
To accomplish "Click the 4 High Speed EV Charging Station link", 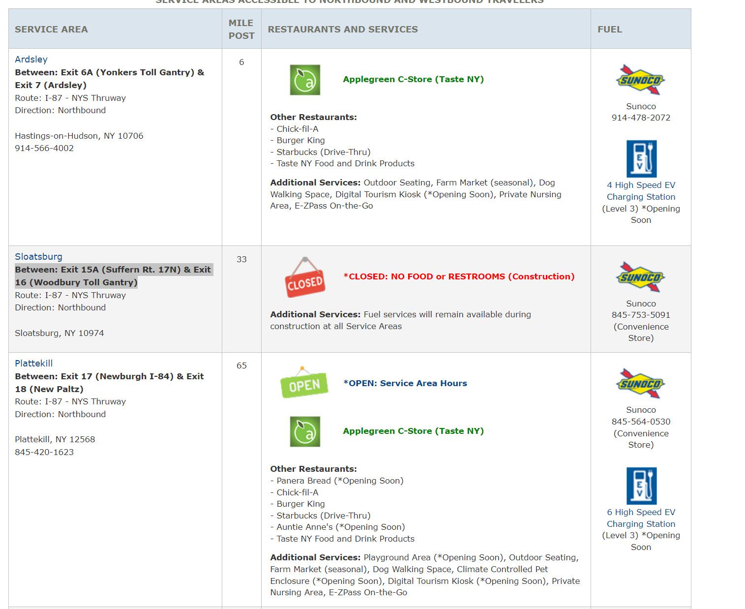I will tap(641, 191).
